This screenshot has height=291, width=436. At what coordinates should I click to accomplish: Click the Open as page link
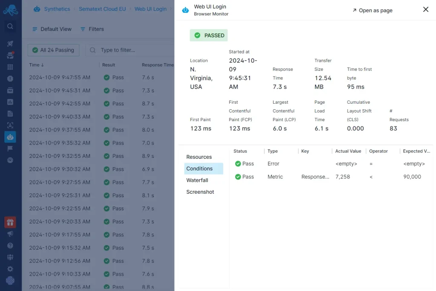tap(372, 10)
